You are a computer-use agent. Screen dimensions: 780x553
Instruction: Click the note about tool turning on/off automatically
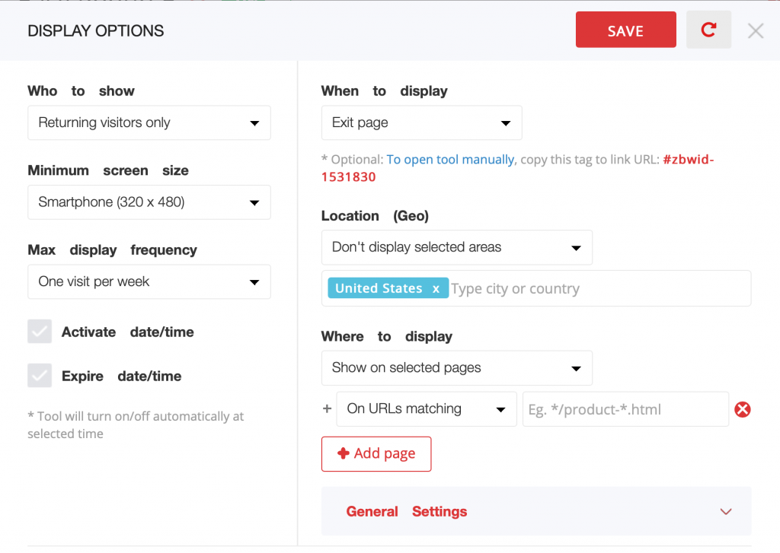pyautogui.click(x=136, y=424)
